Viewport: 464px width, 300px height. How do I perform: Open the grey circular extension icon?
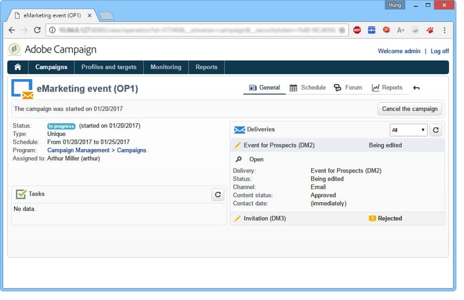(x=416, y=30)
